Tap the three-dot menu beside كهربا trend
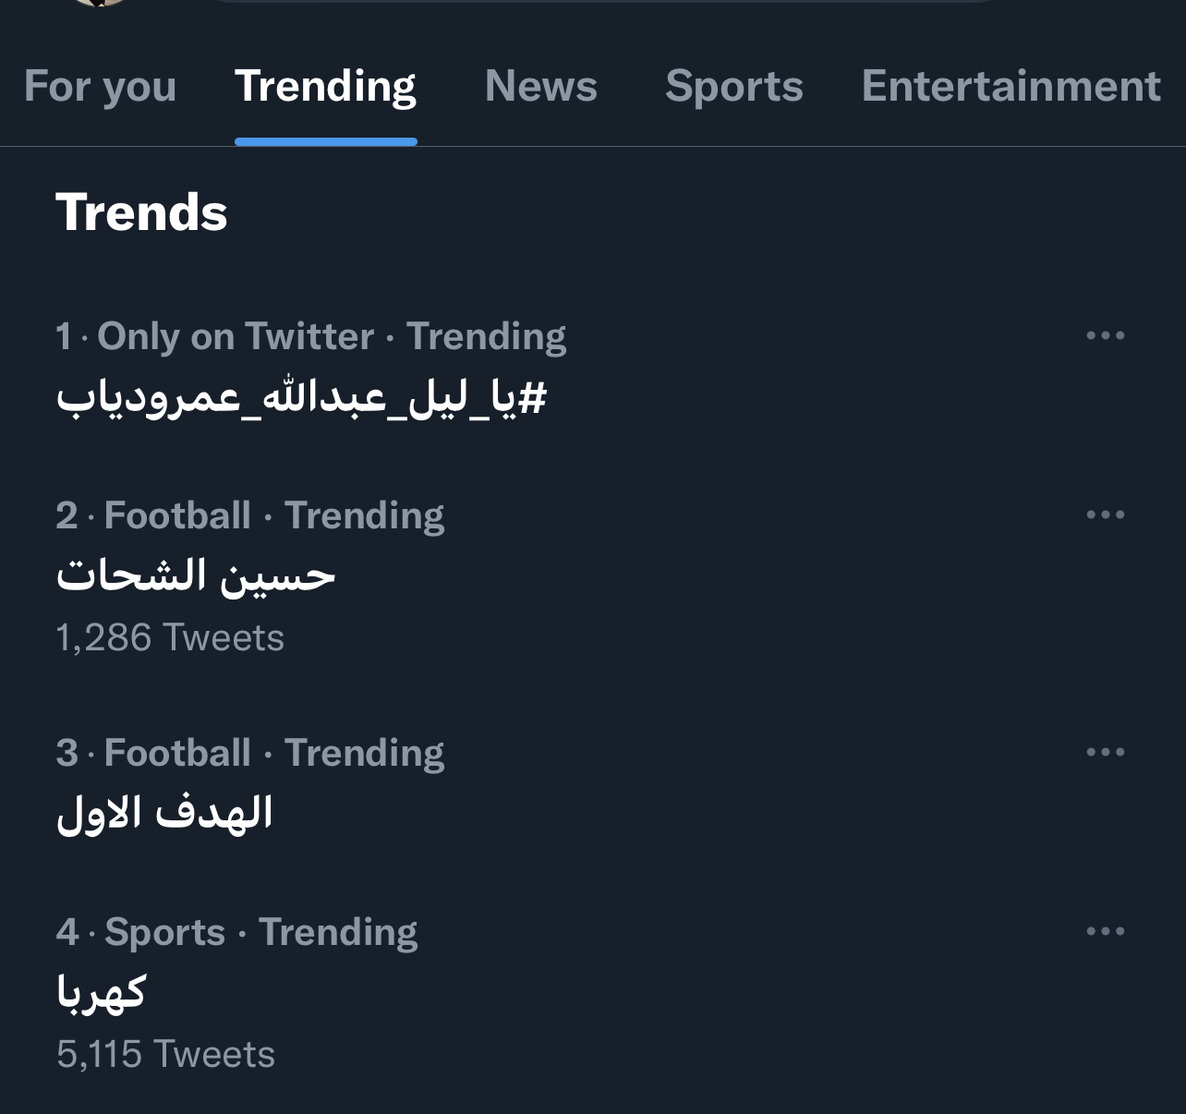Viewport: 1186px width, 1114px height. tap(1105, 931)
